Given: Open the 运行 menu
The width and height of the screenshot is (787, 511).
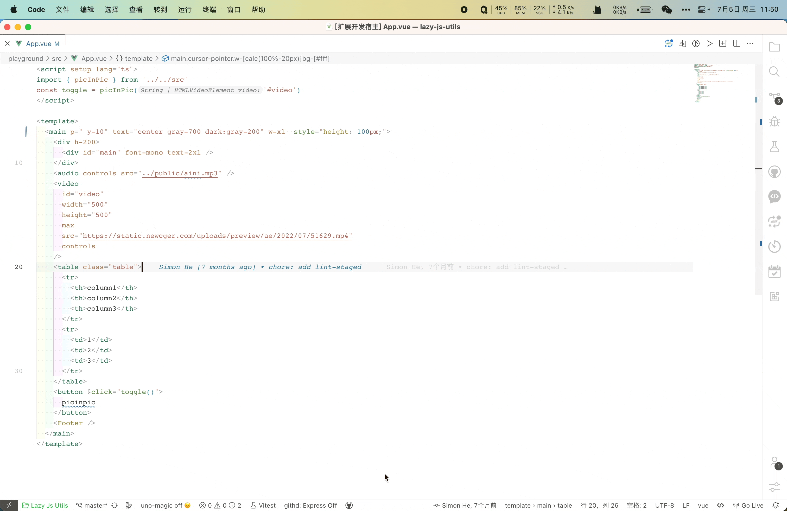Looking at the screenshot, I should click(x=184, y=10).
